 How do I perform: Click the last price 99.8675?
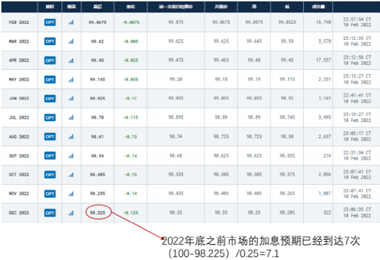click(97, 22)
